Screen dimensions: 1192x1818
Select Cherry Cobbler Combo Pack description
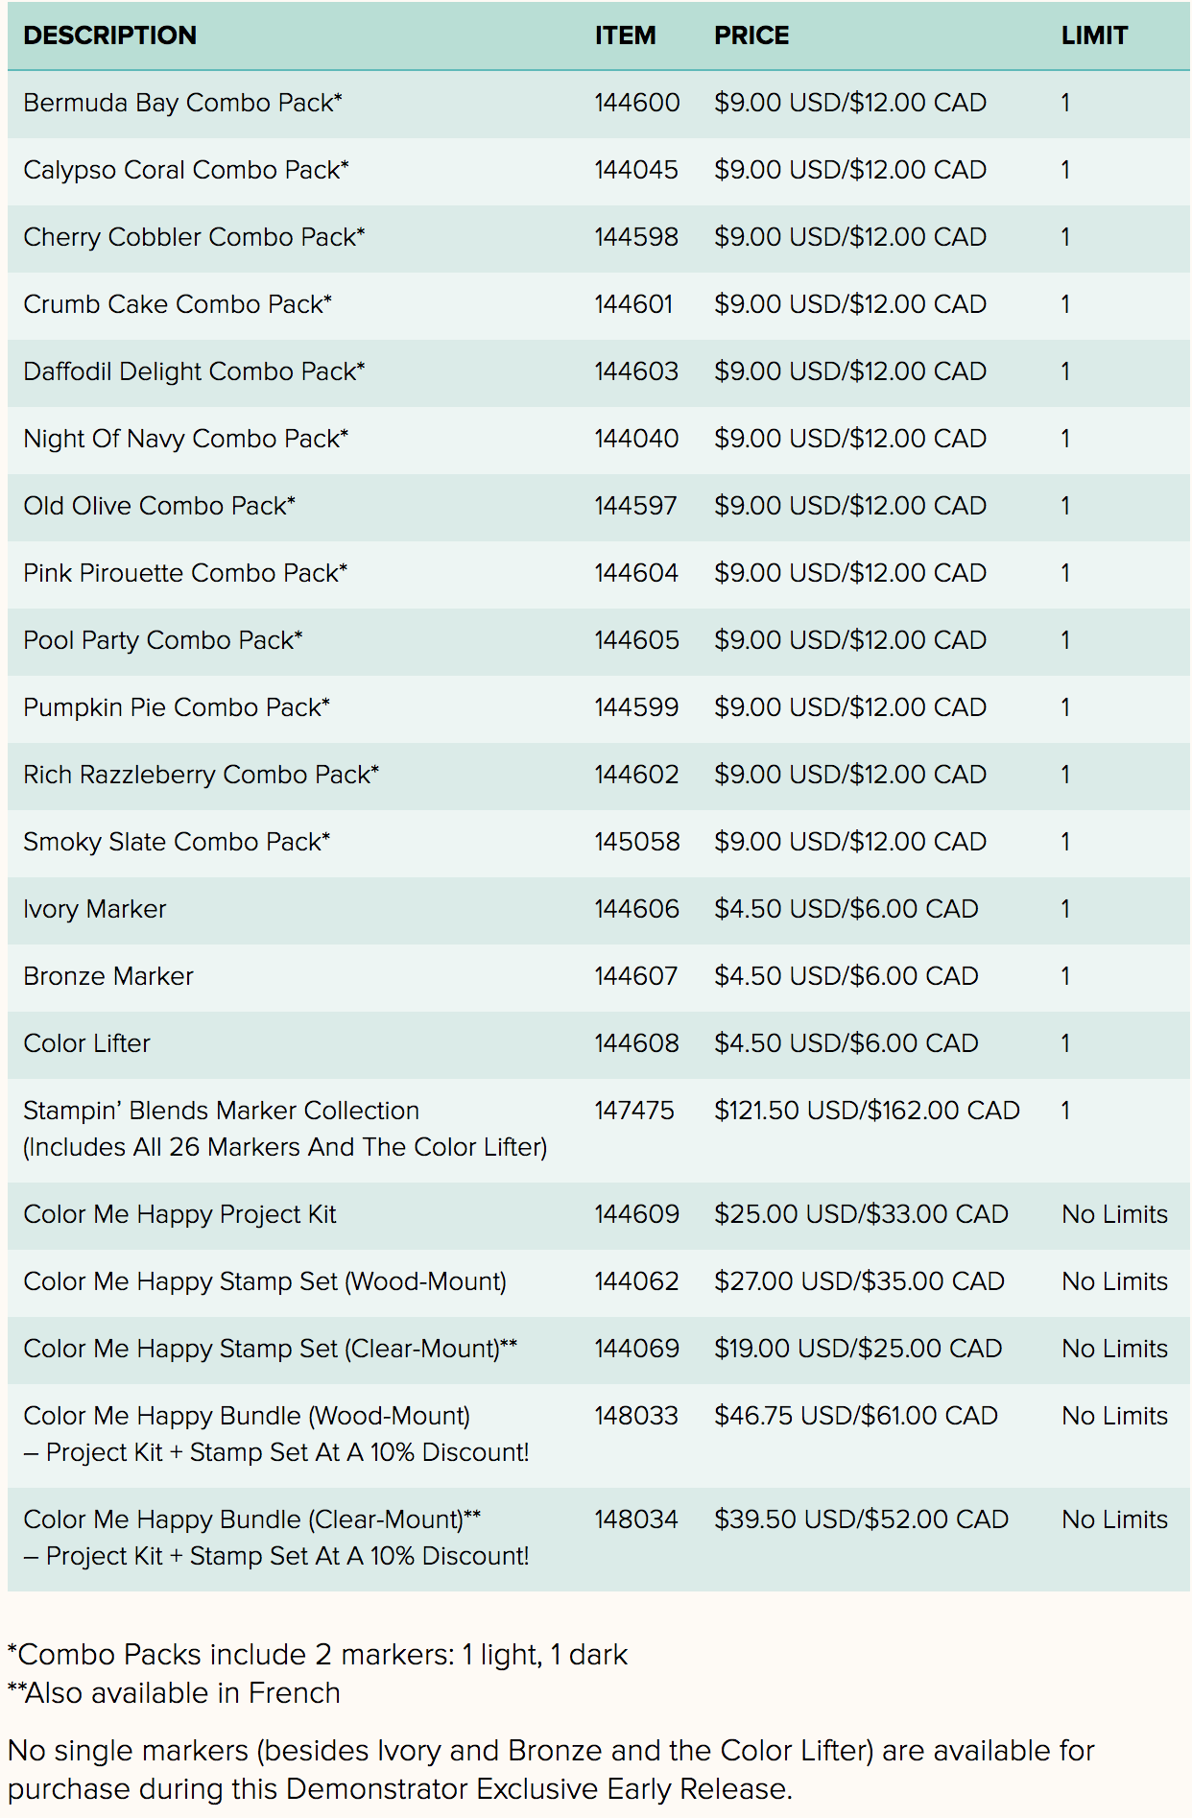click(x=194, y=237)
